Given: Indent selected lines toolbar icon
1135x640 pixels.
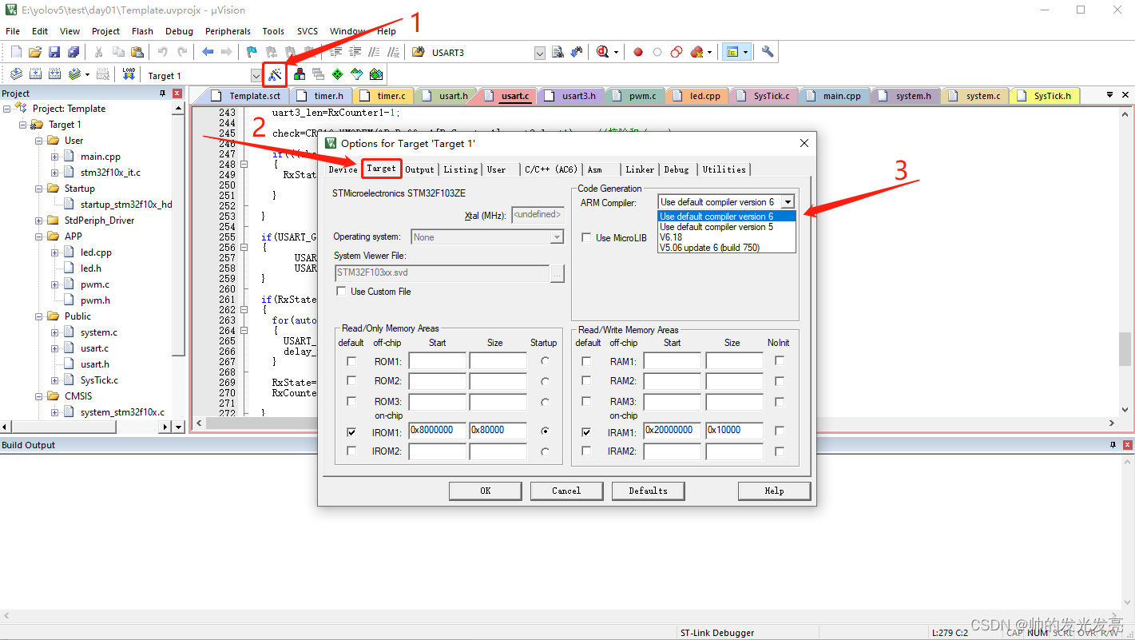Looking at the screenshot, I should pyautogui.click(x=335, y=52).
